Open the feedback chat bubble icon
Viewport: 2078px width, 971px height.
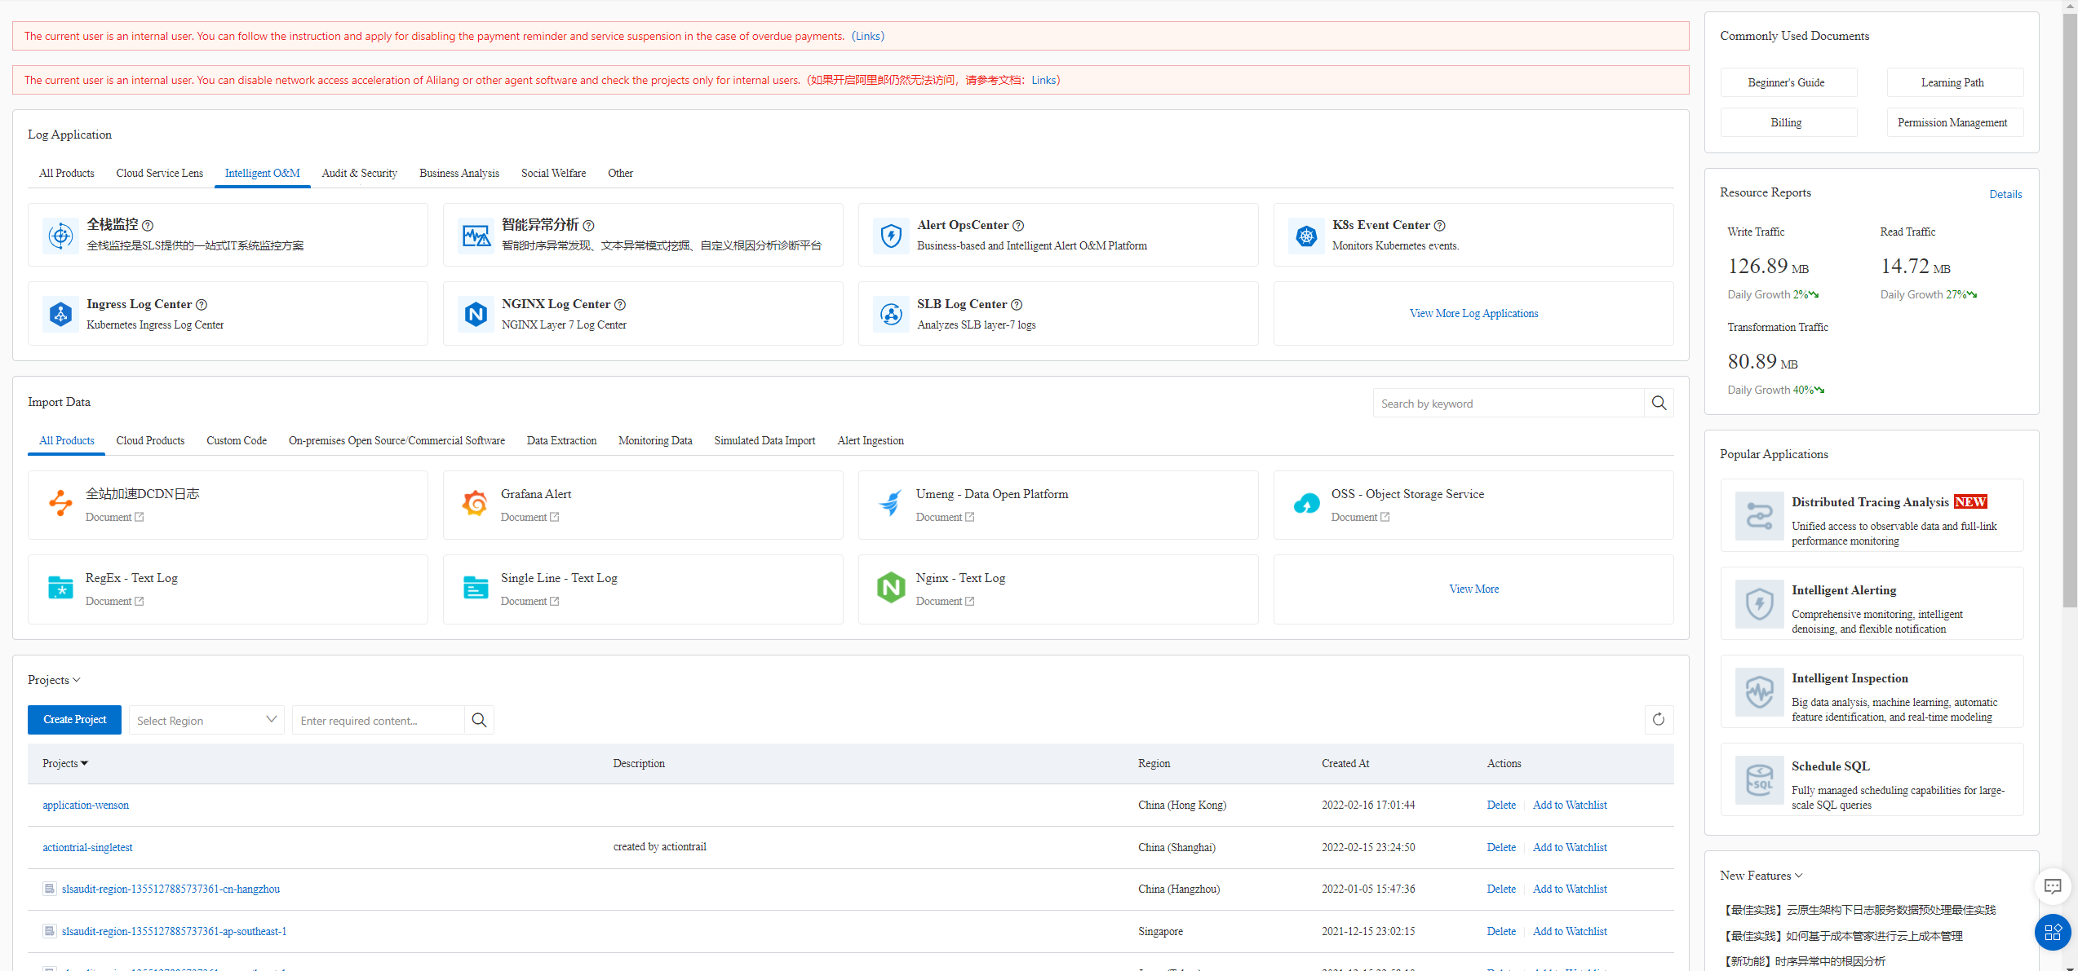click(2053, 886)
